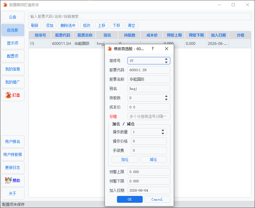Viewport: 255px width, 208px height.
Task: Sort by the 成本价 column header
Action: point(152,35)
